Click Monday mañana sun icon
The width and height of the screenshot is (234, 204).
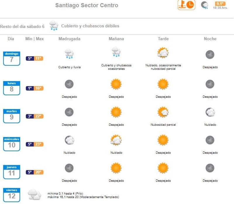(x=116, y=84)
